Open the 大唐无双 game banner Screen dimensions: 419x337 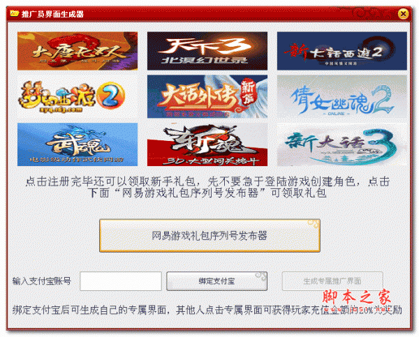point(78,51)
